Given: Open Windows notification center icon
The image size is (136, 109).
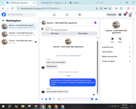Looking at the screenshot, I should coord(132,106).
